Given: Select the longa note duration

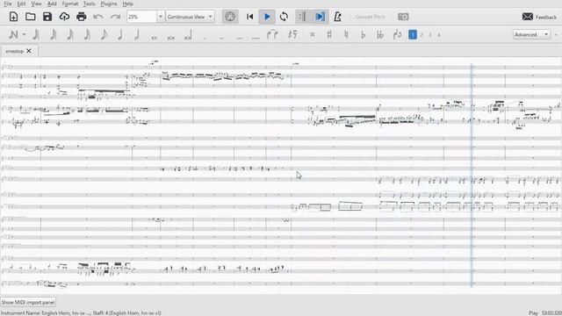Looking at the screenshot, I should pyautogui.click(x=188, y=35).
